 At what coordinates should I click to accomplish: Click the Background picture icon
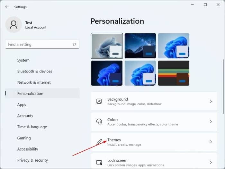tap(99, 101)
